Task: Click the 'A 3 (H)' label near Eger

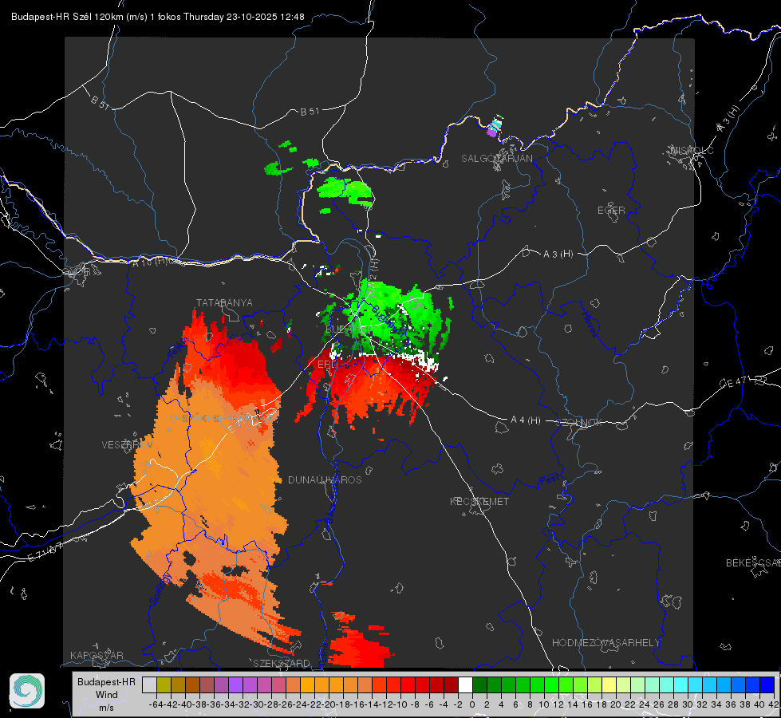Action: (558, 254)
